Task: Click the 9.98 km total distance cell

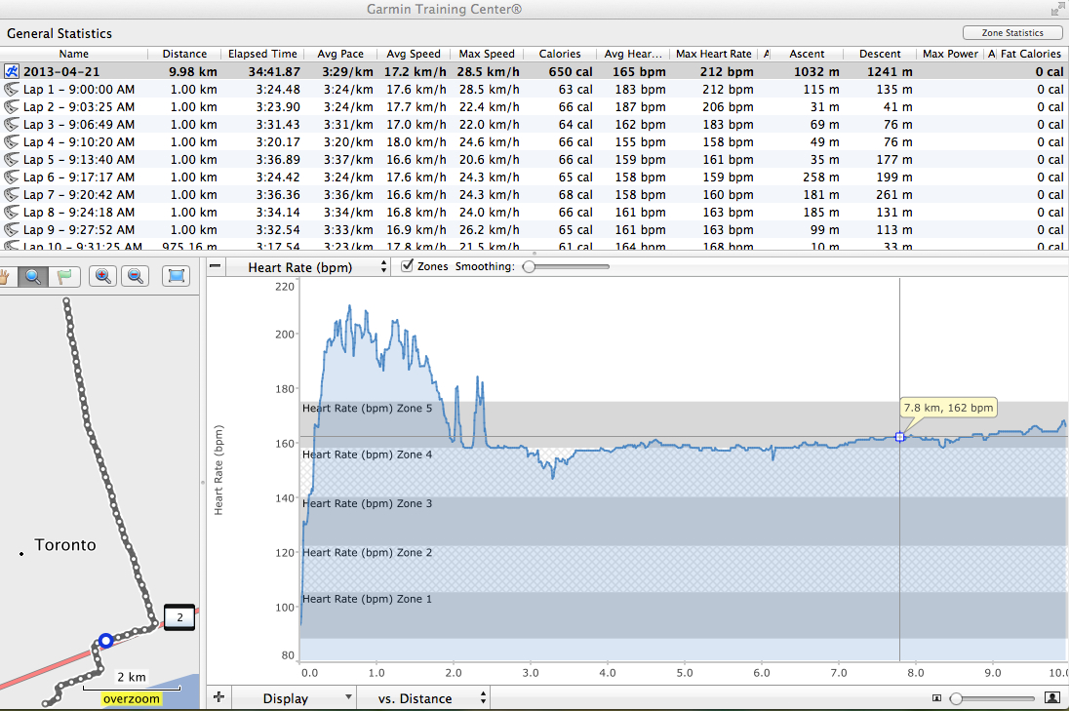Action: pos(193,71)
